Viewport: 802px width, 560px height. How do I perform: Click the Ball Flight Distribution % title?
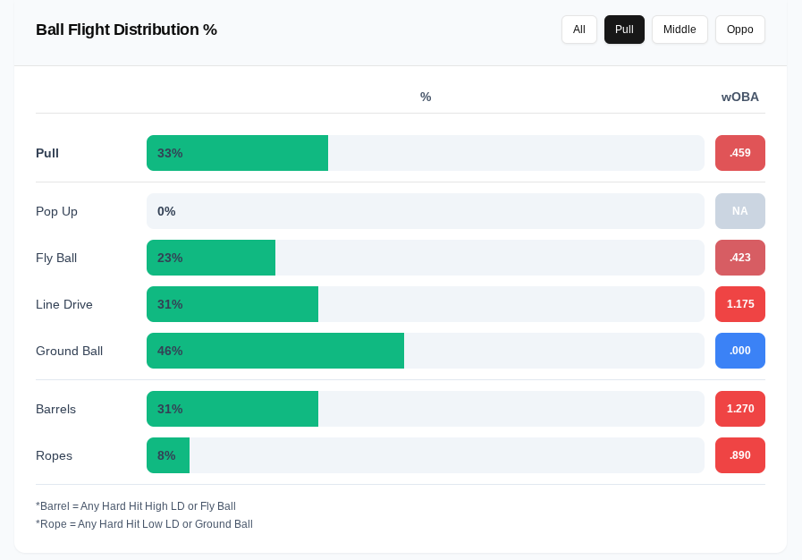pyautogui.click(x=126, y=30)
